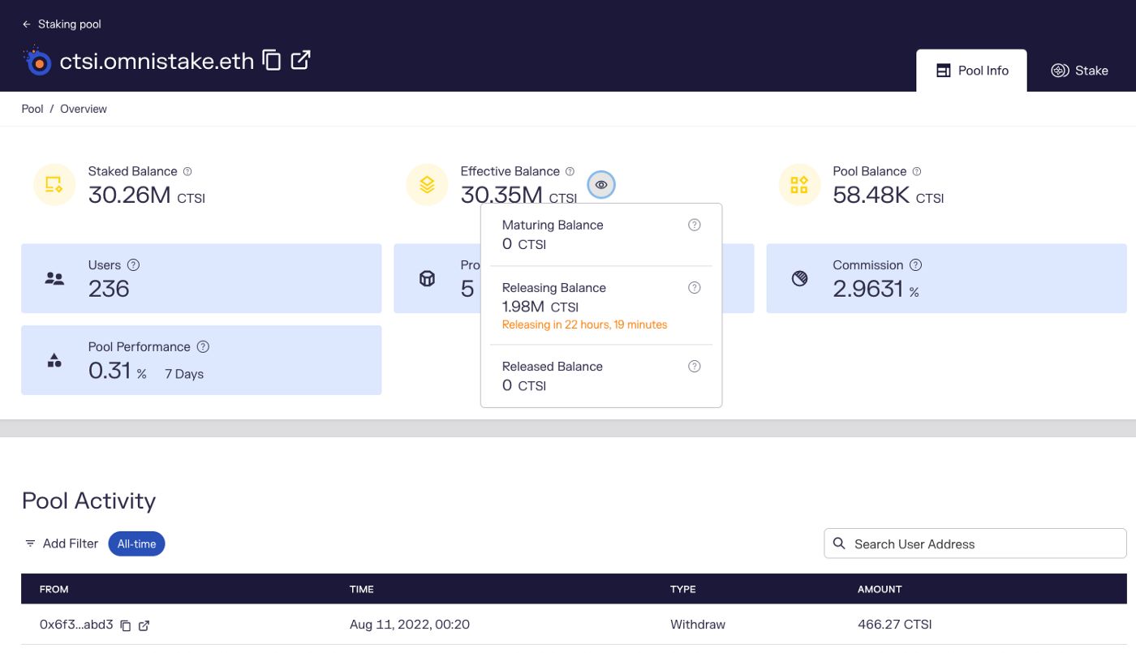Show Staked Balance help tooltip
Screen dimensions: 1136x653
(187, 171)
